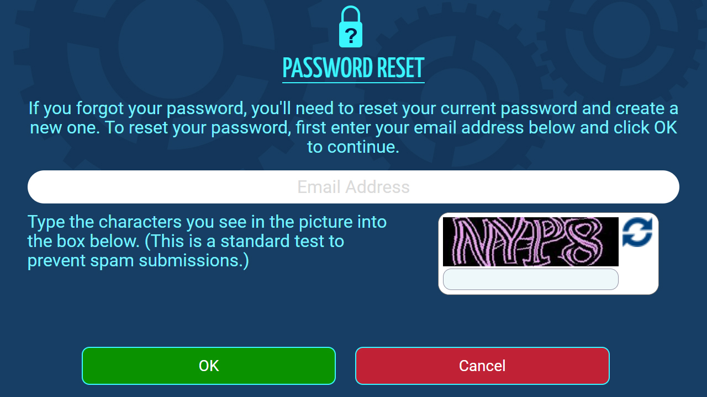The image size is (707, 397).
Task: Click the 'If you forgot your password' paragraph
Action: click(353, 127)
